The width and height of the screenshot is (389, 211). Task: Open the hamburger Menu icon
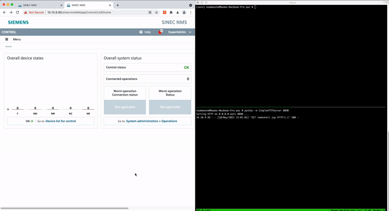(7, 39)
